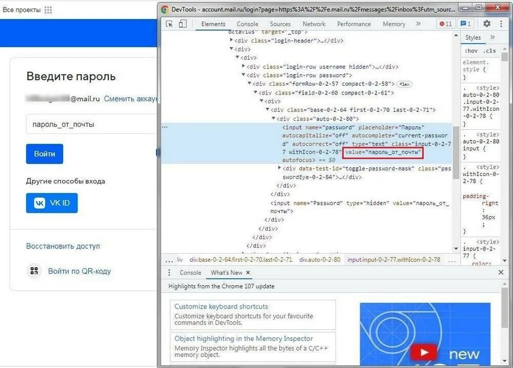Select the div.auto-0-2-80 breadcrumb

(x=320, y=260)
